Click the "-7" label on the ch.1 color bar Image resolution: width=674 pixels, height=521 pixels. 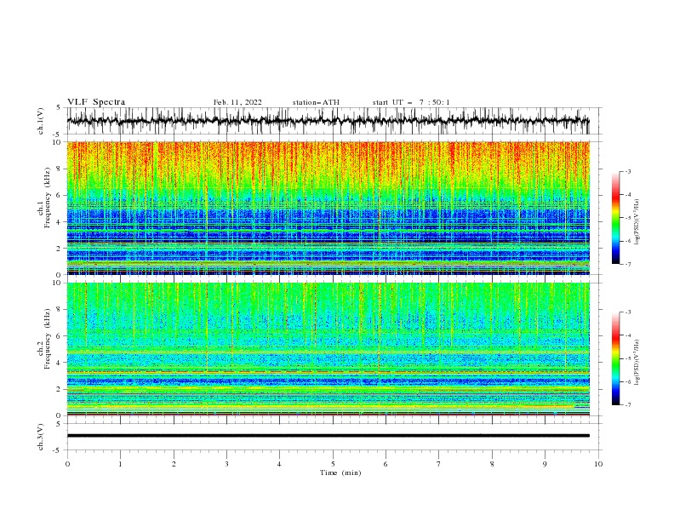click(627, 264)
